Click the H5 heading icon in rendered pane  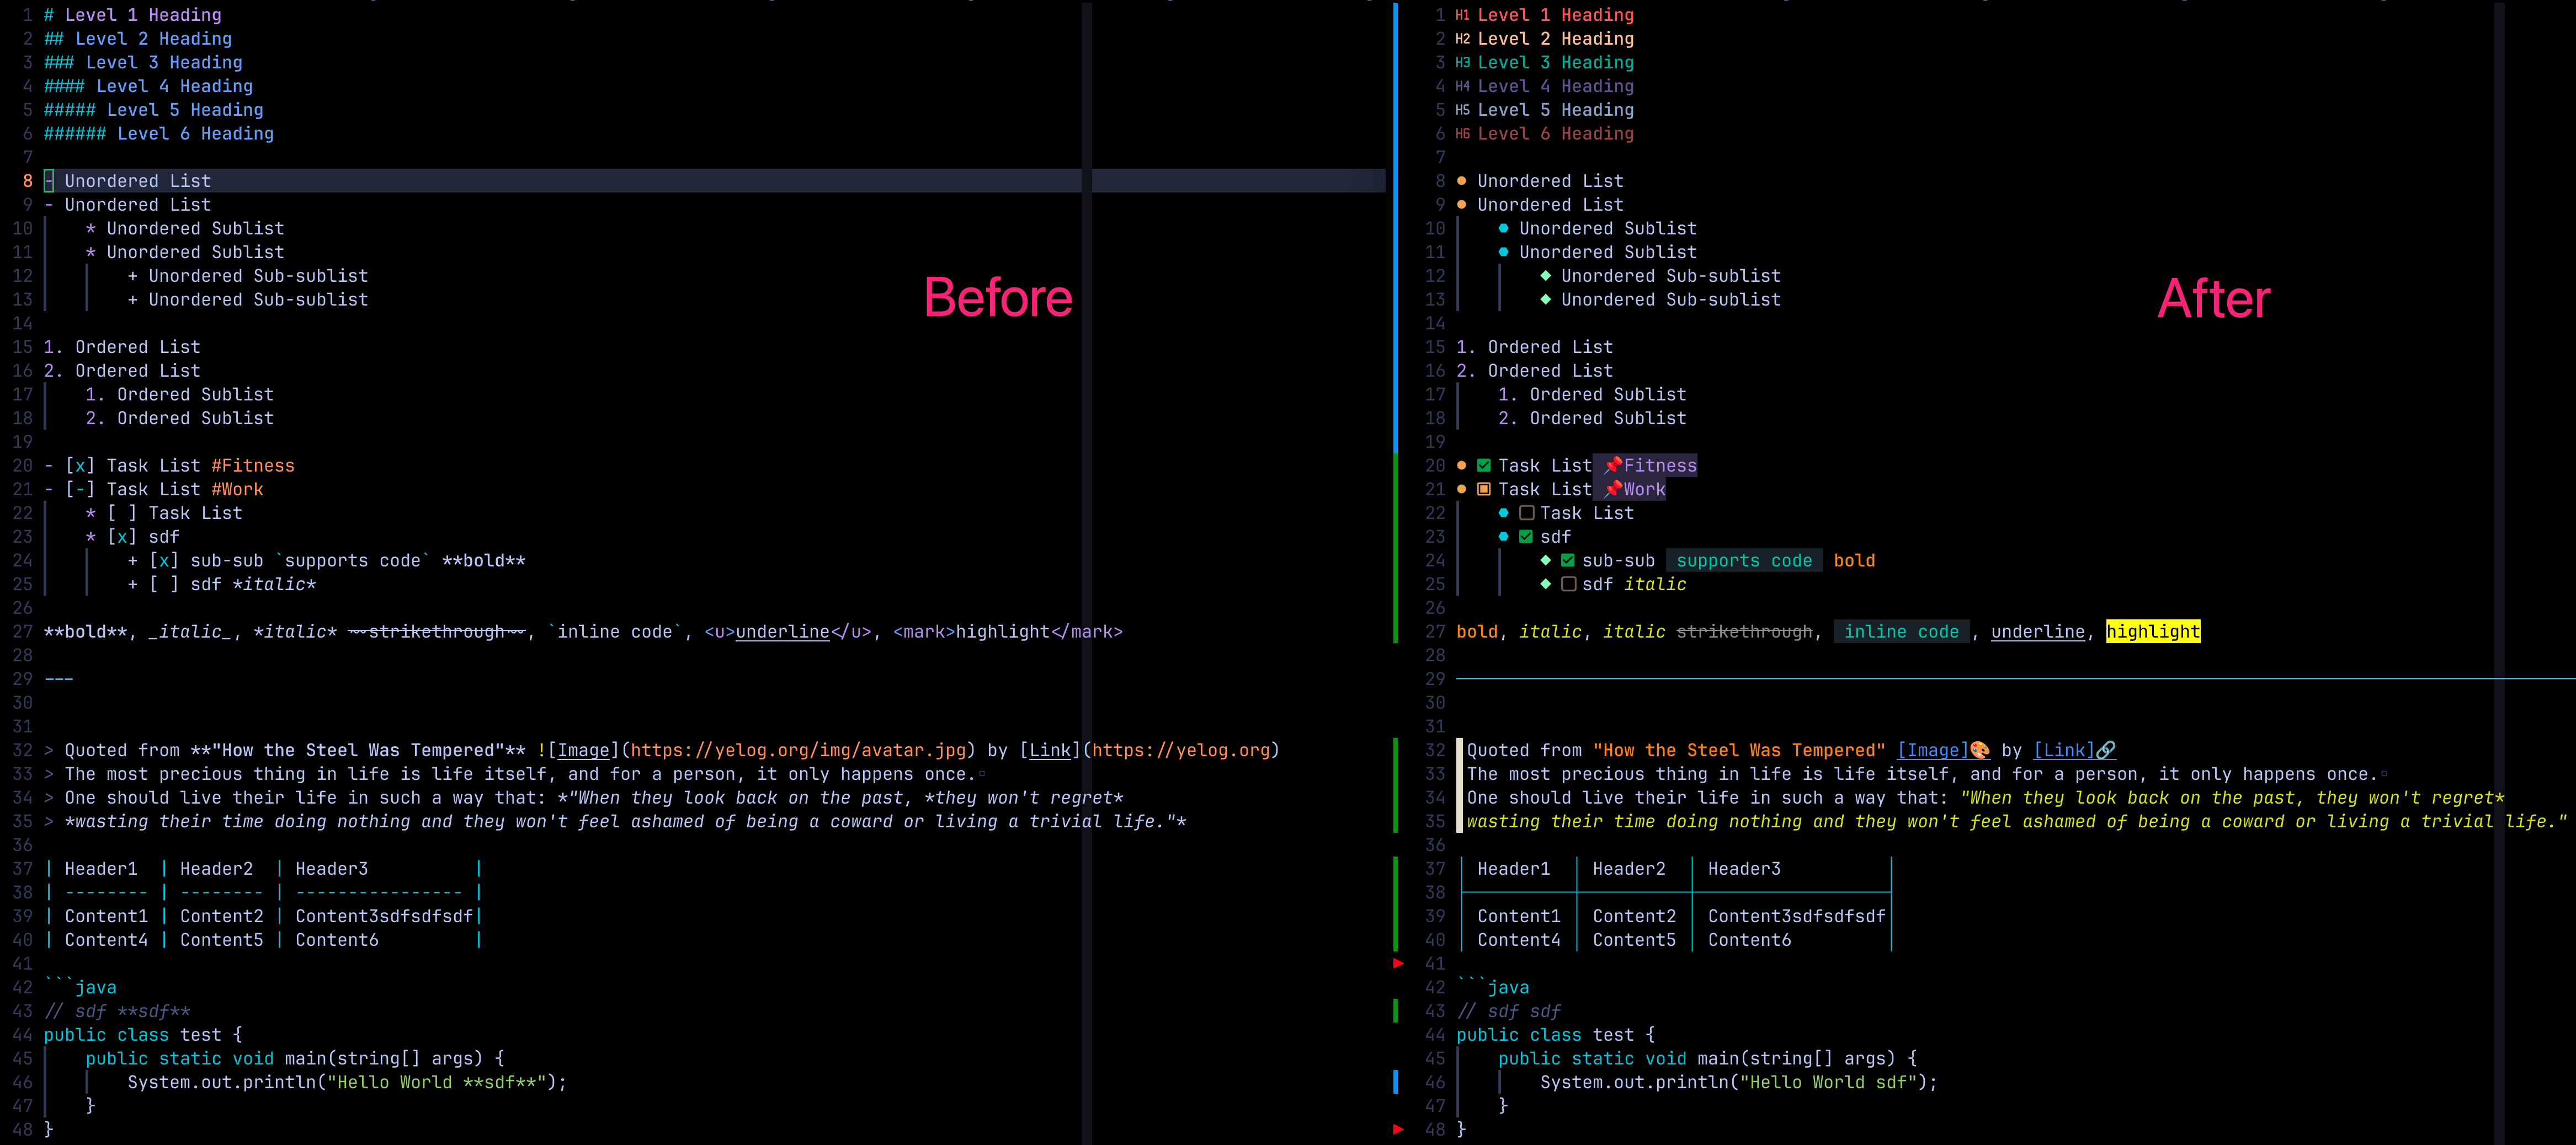[1462, 110]
